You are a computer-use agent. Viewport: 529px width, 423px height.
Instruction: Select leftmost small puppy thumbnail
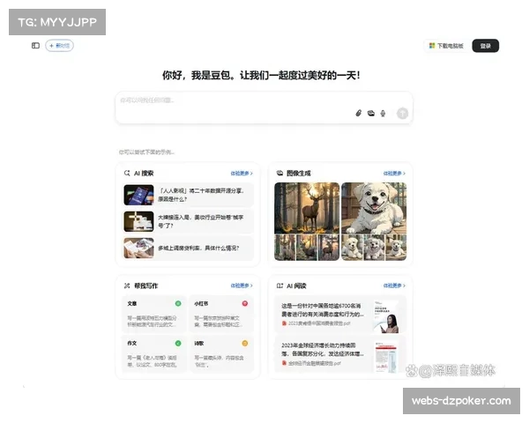[352, 248]
